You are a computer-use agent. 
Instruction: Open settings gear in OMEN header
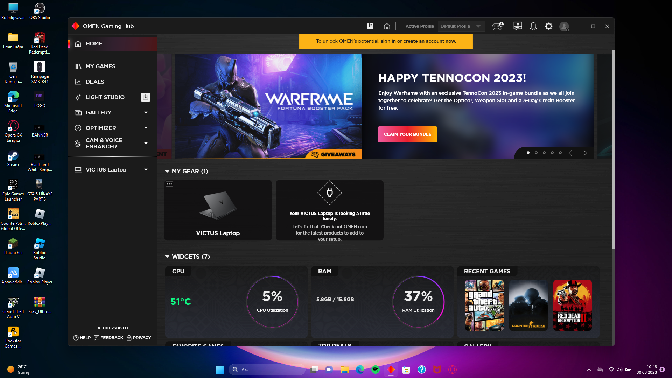pyautogui.click(x=548, y=26)
